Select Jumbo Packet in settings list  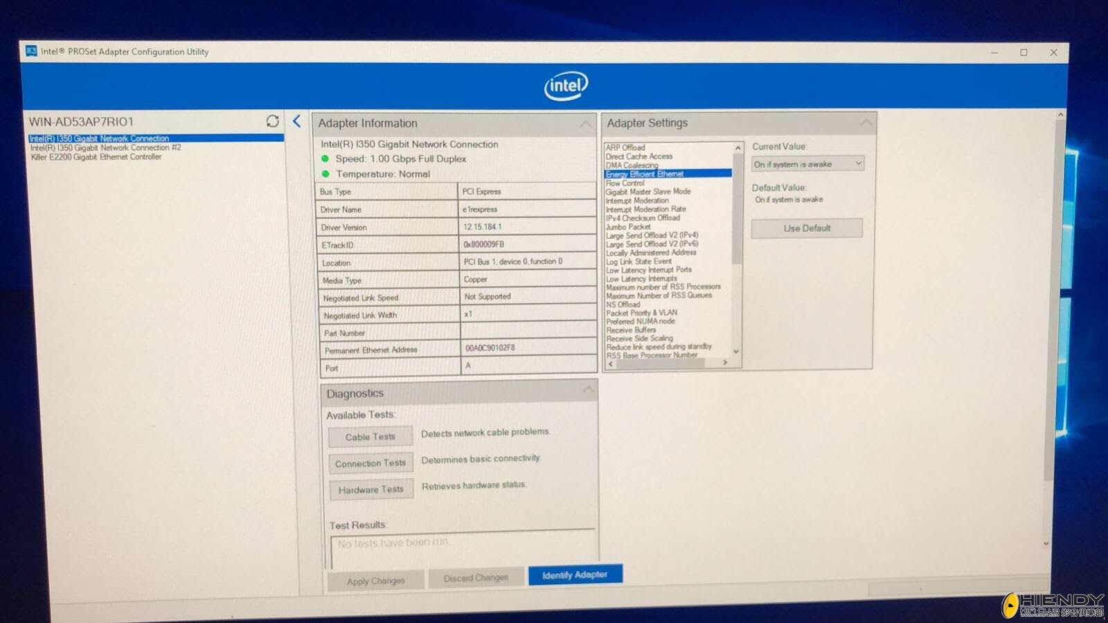(x=628, y=227)
